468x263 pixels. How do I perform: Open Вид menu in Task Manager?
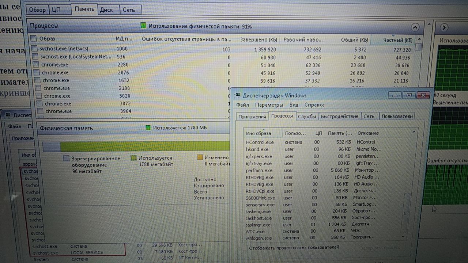click(294, 105)
